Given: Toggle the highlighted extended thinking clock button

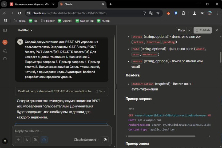Looking at the screenshot, I should point(44,140).
